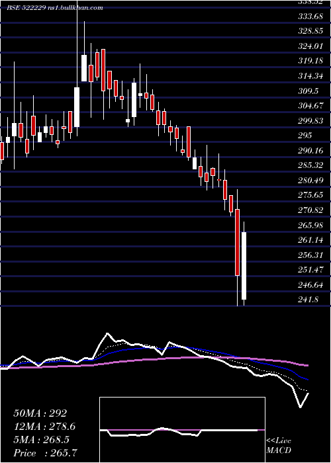This screenshot has height=463, width=331.
Task: Click the 261.14 price axis label
Action: (310, 240)
